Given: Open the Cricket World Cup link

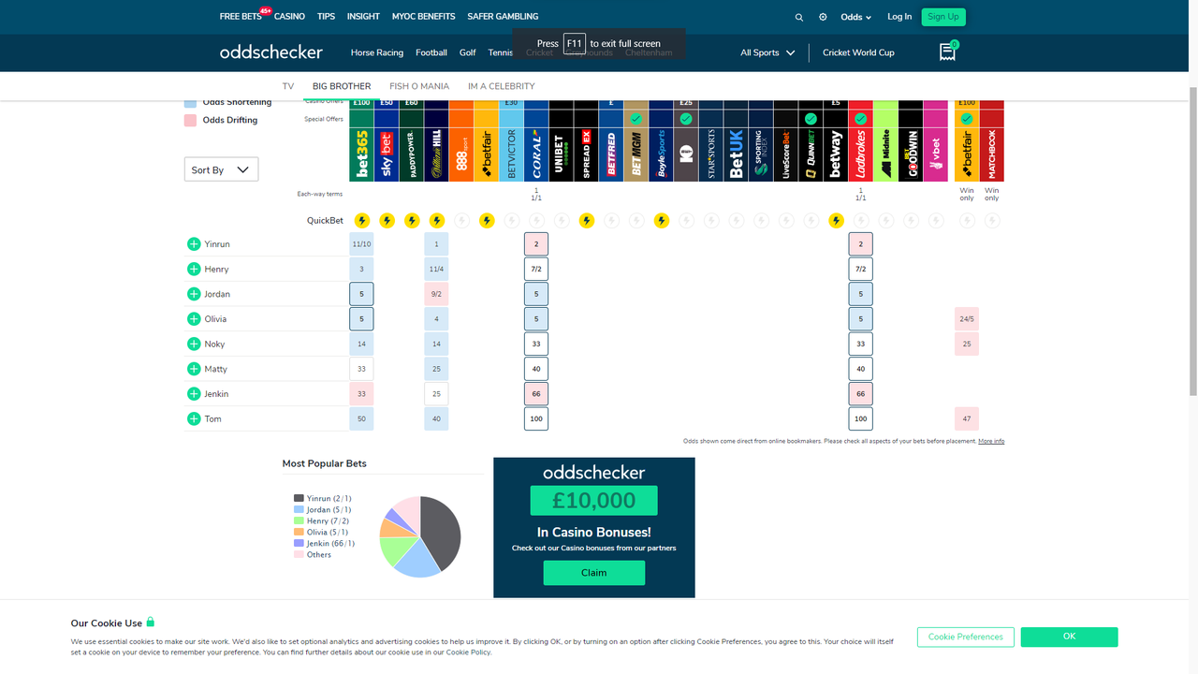Looking at the screenshot, I should [858, 52].
